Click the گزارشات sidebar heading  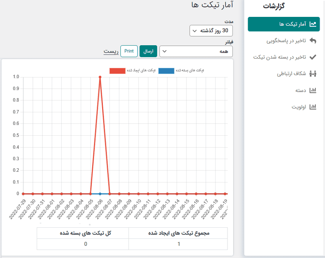click(x=274, y=6)
